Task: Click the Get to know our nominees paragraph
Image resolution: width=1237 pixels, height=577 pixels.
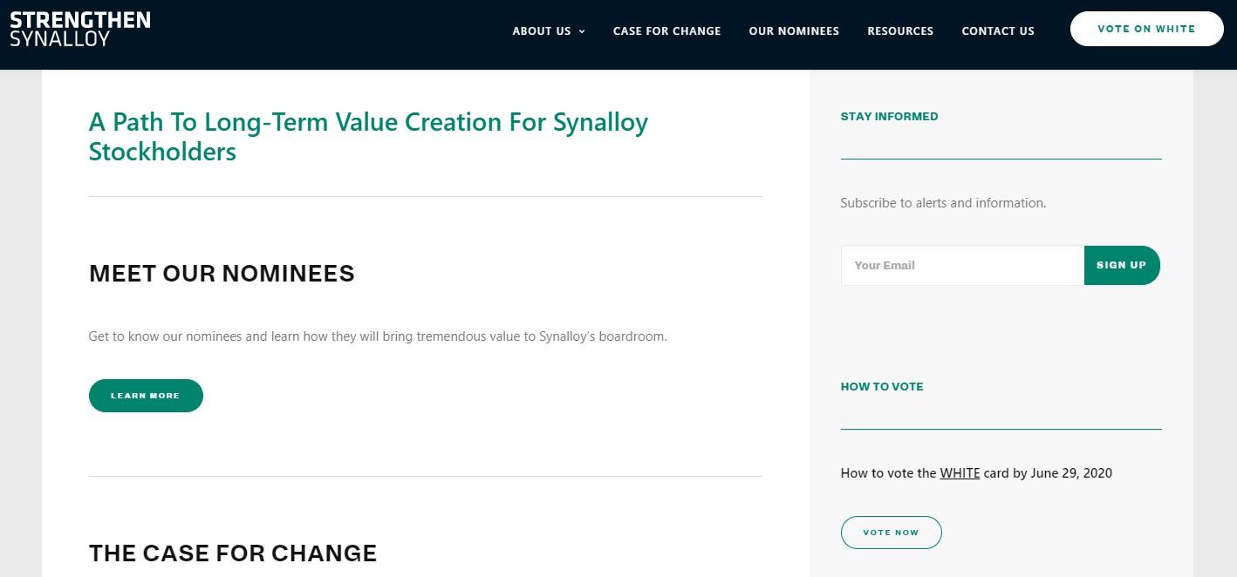Action: tap(378, 336)
